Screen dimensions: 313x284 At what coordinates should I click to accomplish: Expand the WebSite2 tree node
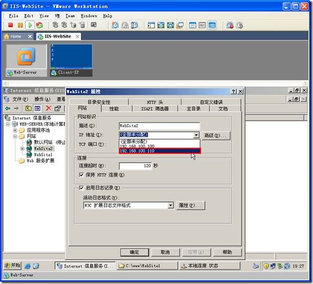(x=22, y=149)
